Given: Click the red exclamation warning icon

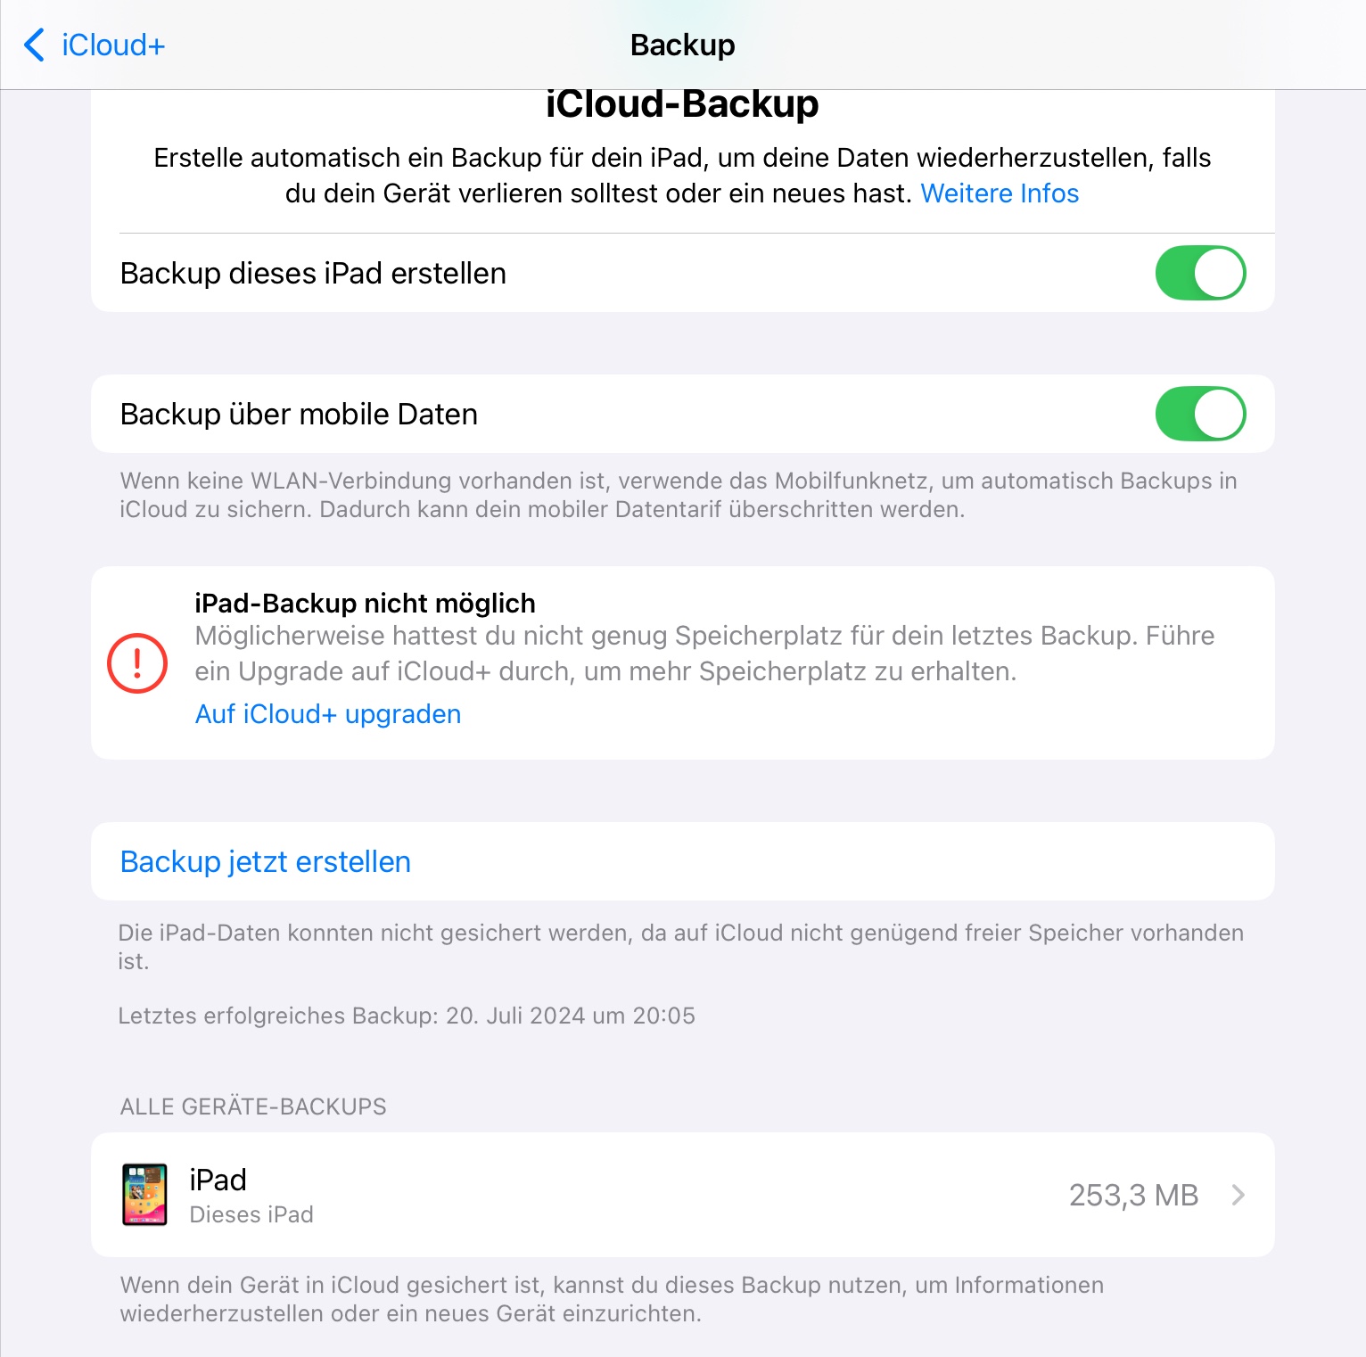Looking at the screenshot, I should [137, 662].
